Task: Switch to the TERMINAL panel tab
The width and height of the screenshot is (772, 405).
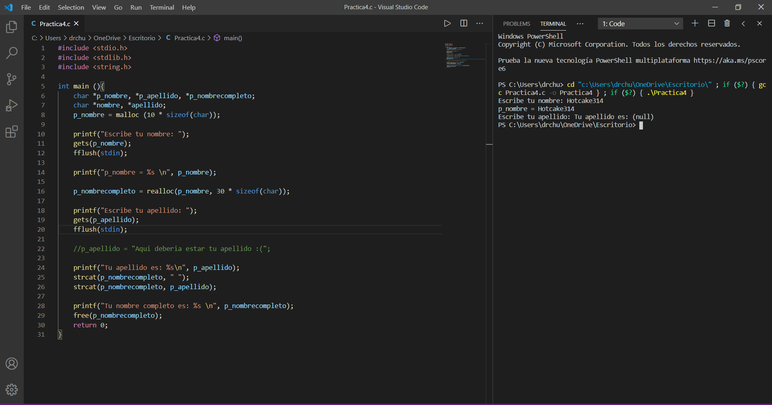Action: point(553,24)
